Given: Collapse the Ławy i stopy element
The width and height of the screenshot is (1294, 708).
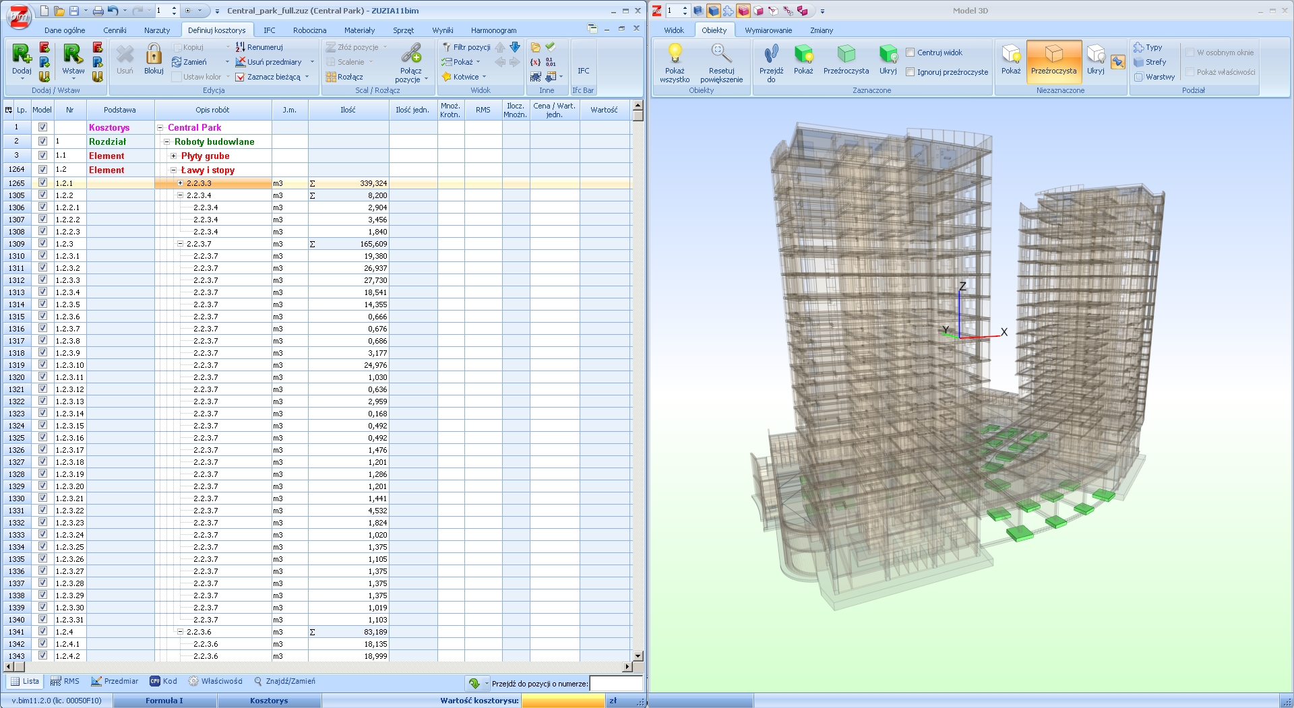Looking at the screenshot, I should point(174,170).
